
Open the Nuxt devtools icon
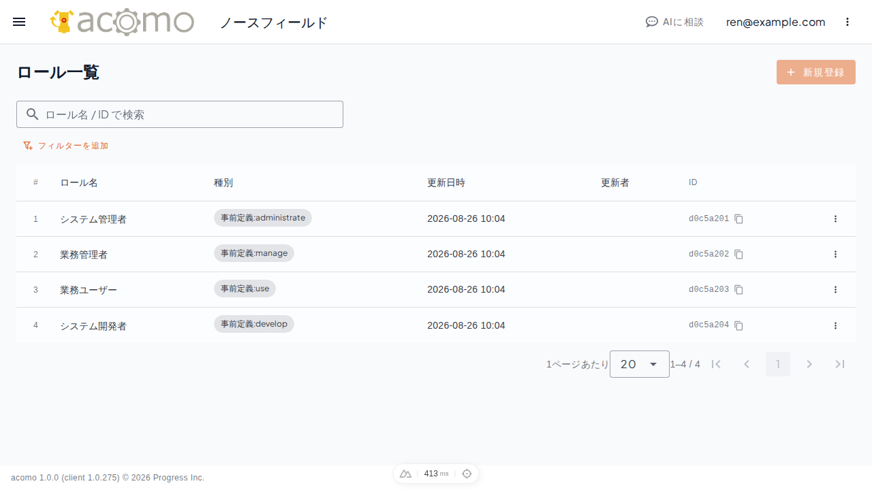[x=405, y=474]
